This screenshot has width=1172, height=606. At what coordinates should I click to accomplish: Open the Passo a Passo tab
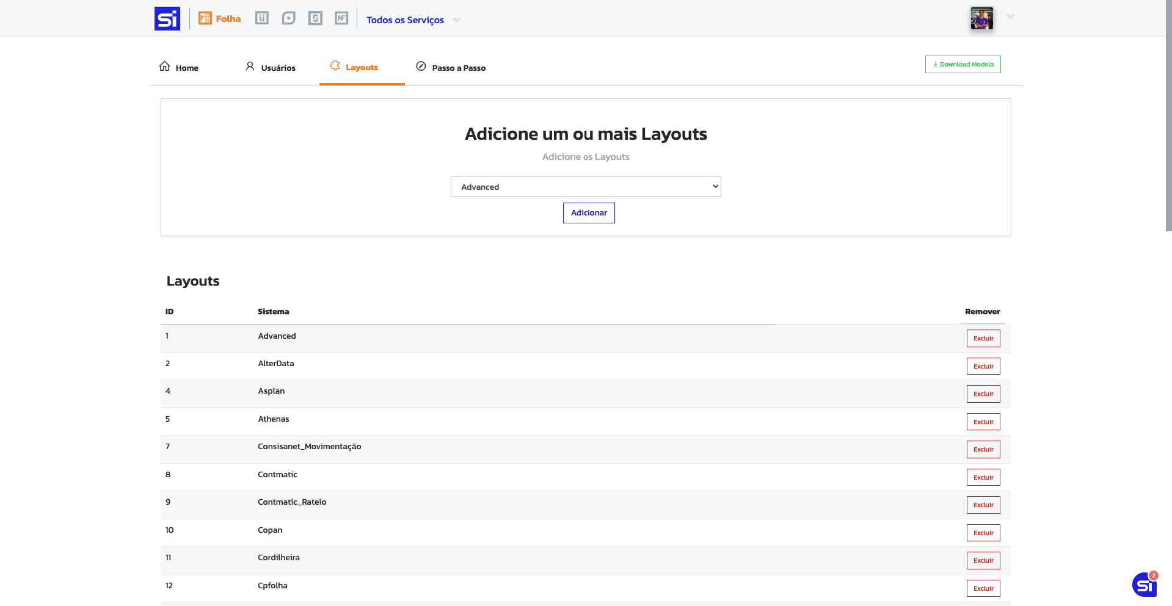click(451, 67)
